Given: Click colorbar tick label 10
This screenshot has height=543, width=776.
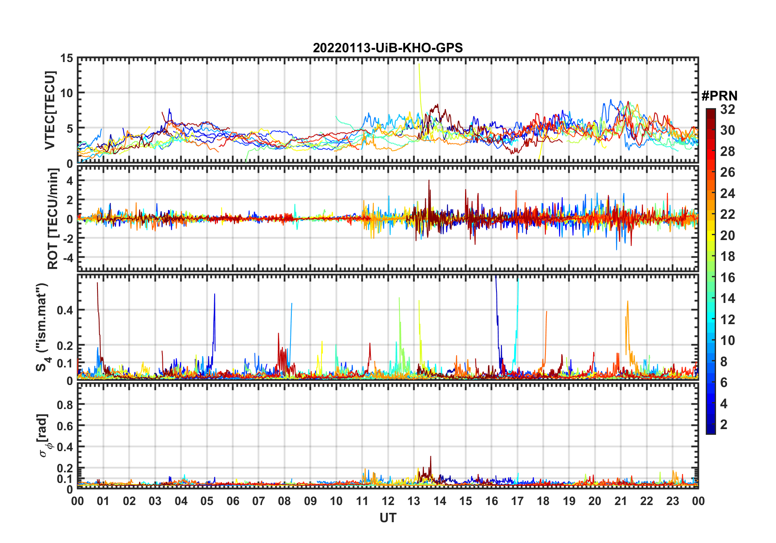Looking at the screenshot, I should tap(727, 340).
